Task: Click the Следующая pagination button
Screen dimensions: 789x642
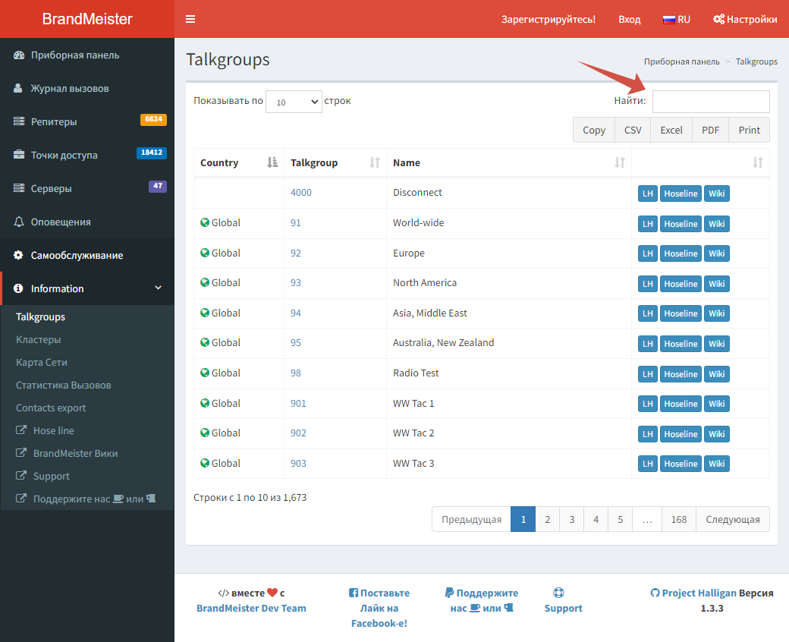Action: tap(733, 519)
